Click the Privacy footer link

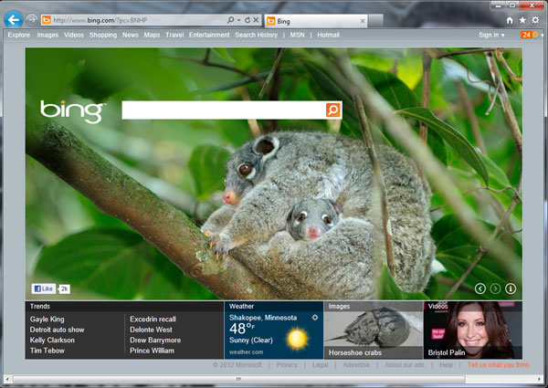(x=287, y=365)
